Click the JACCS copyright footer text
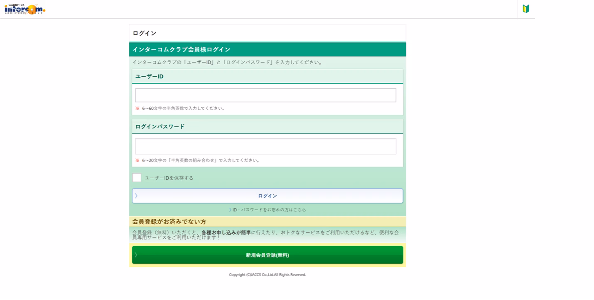Viewport: 594px width, 300px height. pos(268,275)
